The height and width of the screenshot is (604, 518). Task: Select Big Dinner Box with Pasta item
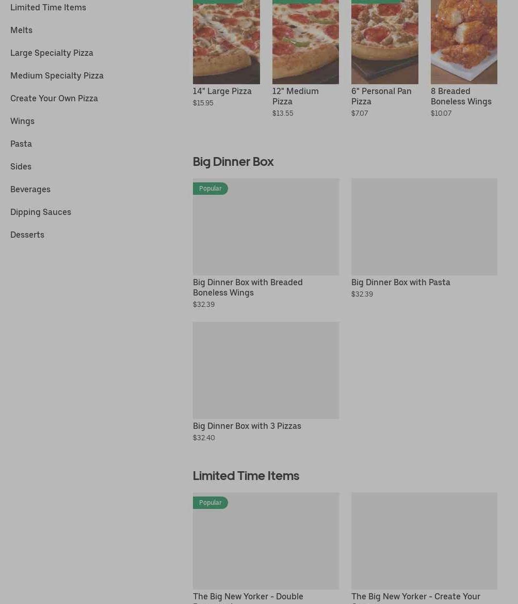424,238
